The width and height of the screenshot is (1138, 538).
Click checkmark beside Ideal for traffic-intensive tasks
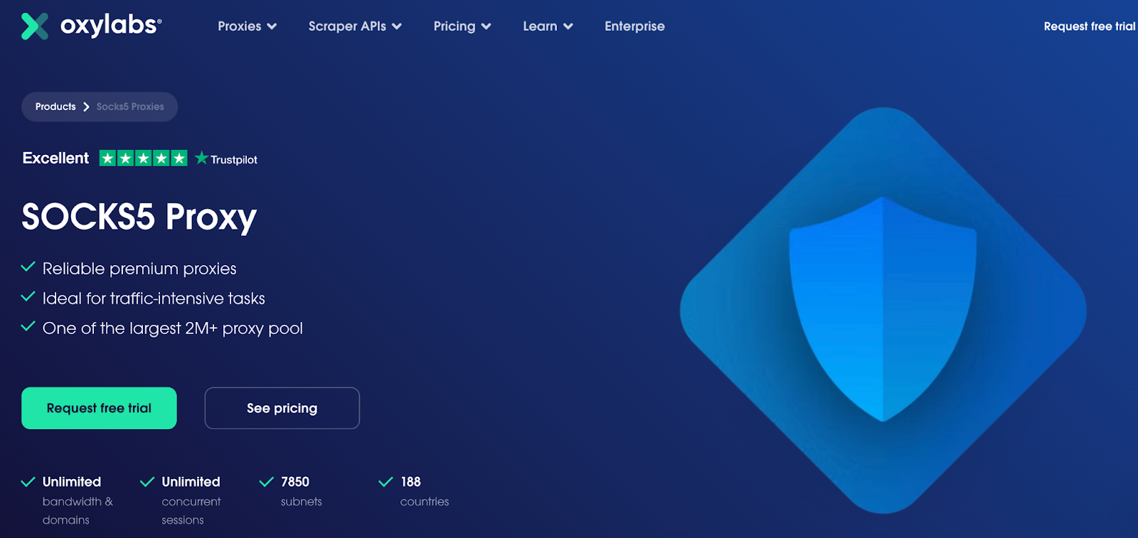28,297
